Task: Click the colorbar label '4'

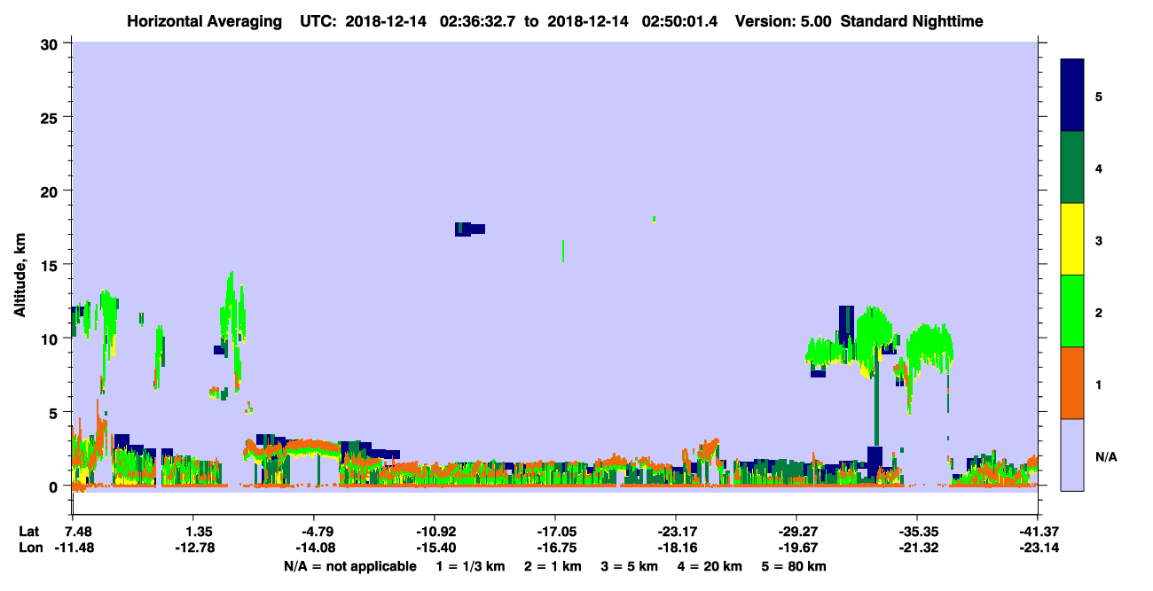Action: (1099, 168)
